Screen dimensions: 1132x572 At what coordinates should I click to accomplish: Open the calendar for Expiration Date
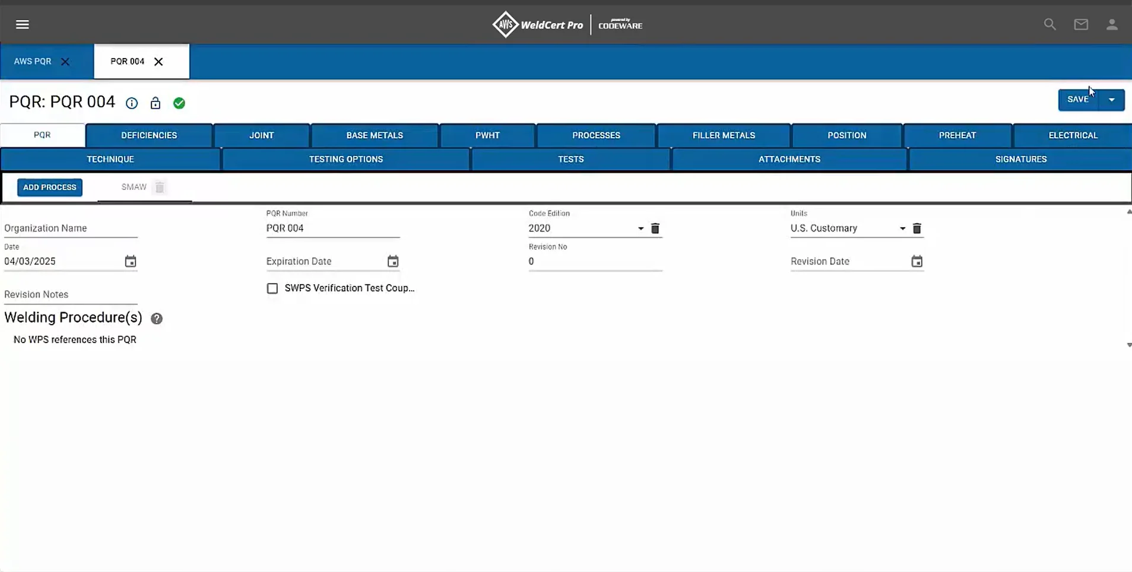[392, 262]
